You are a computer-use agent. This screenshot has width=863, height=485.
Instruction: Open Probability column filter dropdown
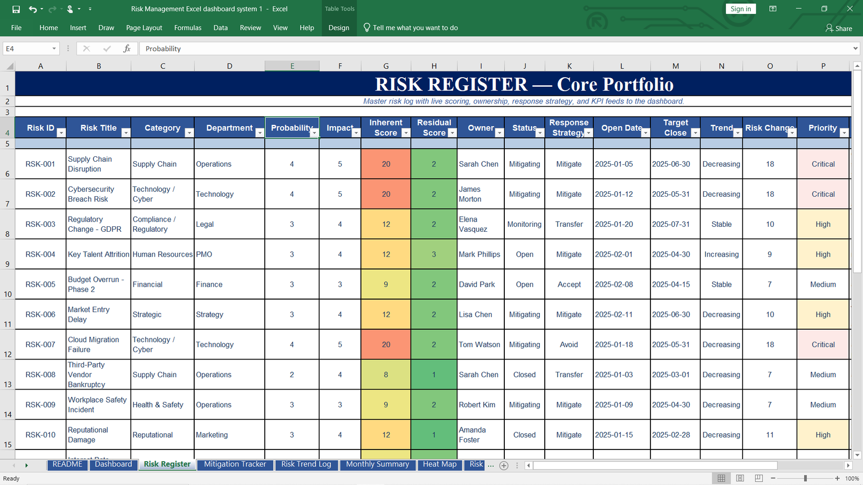click(314, 133)
